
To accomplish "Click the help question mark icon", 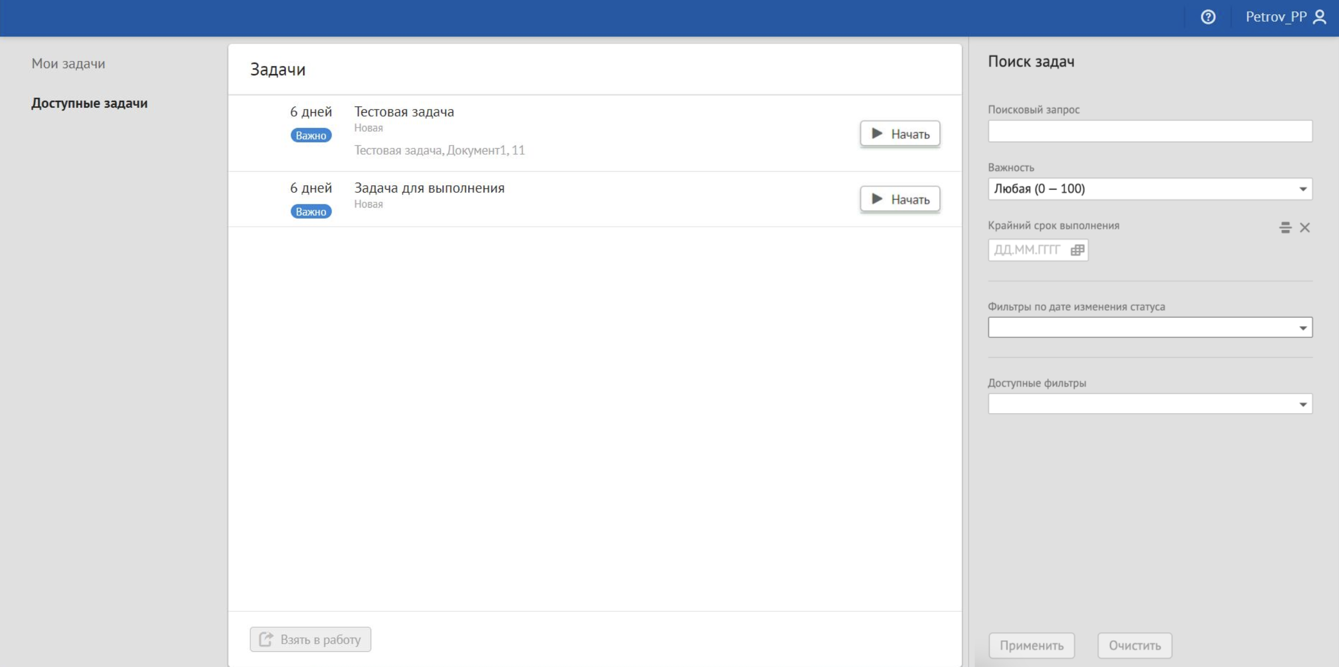I will (x=1208, y=17).
